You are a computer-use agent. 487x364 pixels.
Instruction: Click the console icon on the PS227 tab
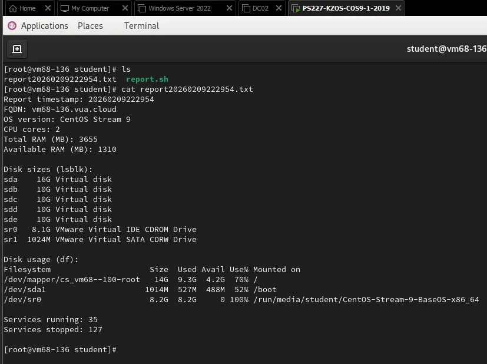295,9
